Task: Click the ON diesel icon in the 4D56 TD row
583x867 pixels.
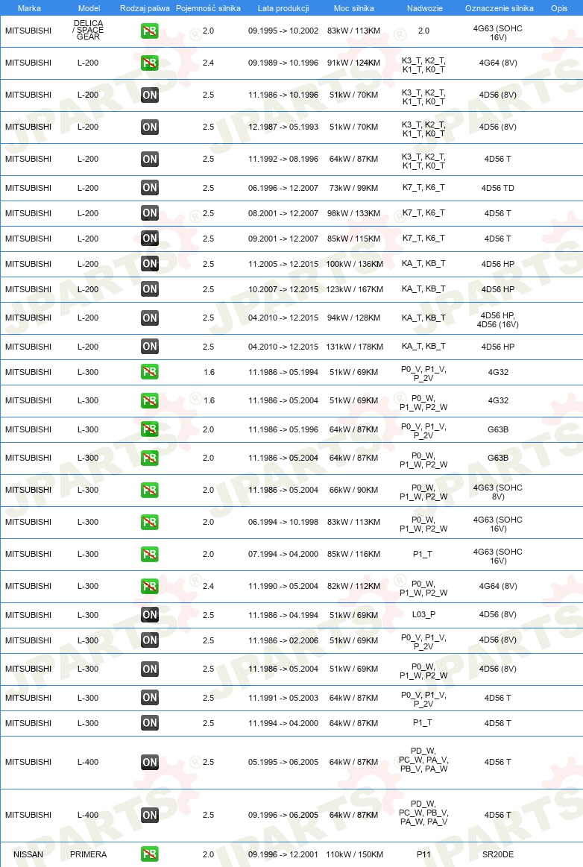Action: click(149, 187)
